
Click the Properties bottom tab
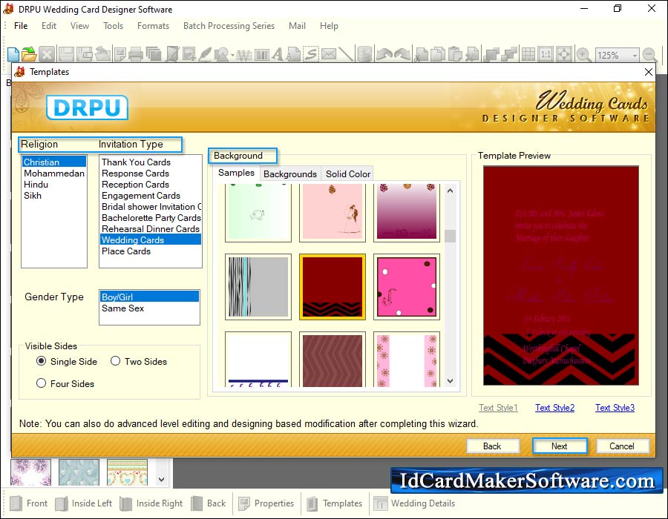click(x=266, y=503)
